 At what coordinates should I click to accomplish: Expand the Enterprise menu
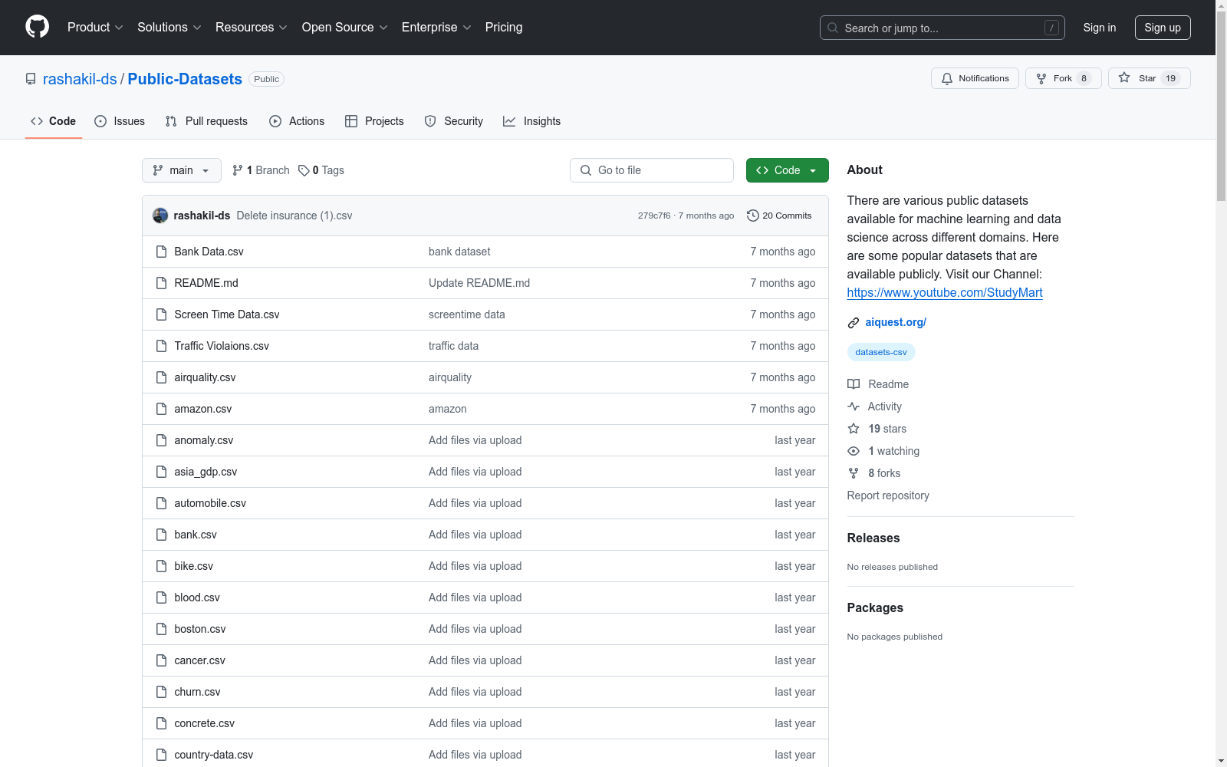437,28
